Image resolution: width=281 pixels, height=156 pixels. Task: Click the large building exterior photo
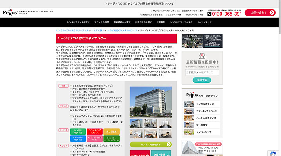tap(150, 102)
